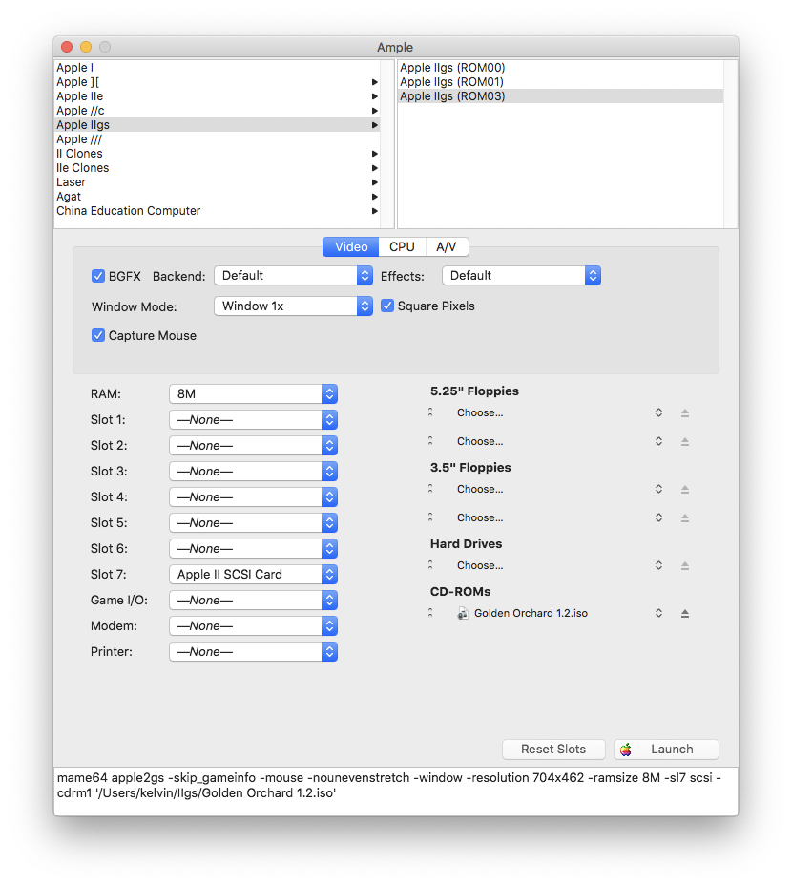Select Apple IIe in machine list

coord(217,96)
